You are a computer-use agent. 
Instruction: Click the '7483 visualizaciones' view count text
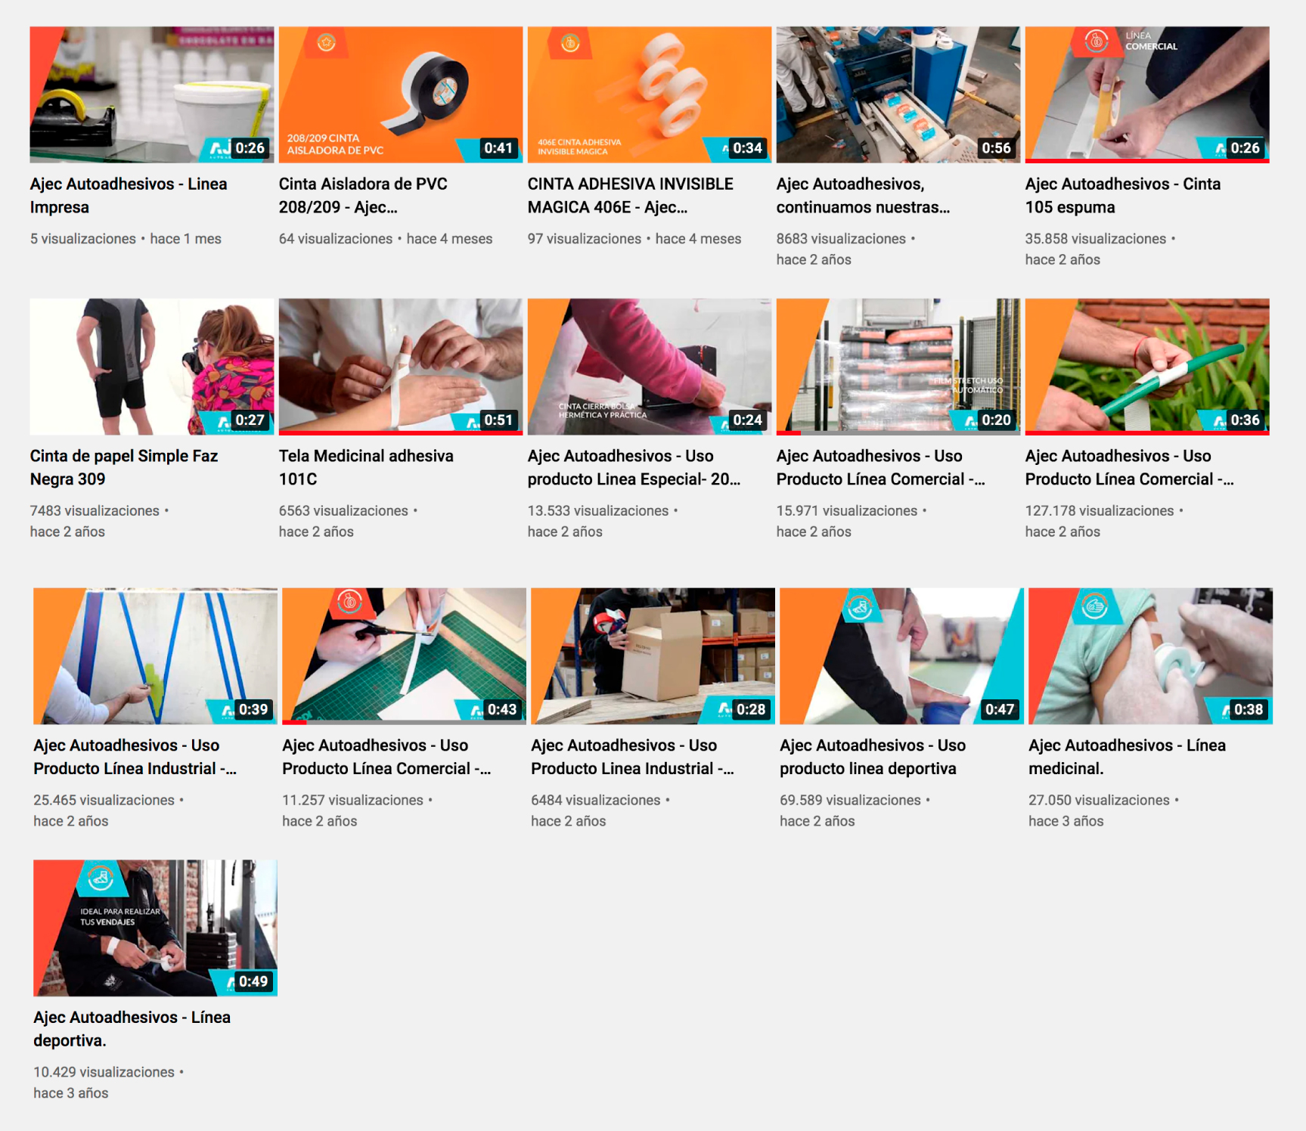[x=95, y=511]
